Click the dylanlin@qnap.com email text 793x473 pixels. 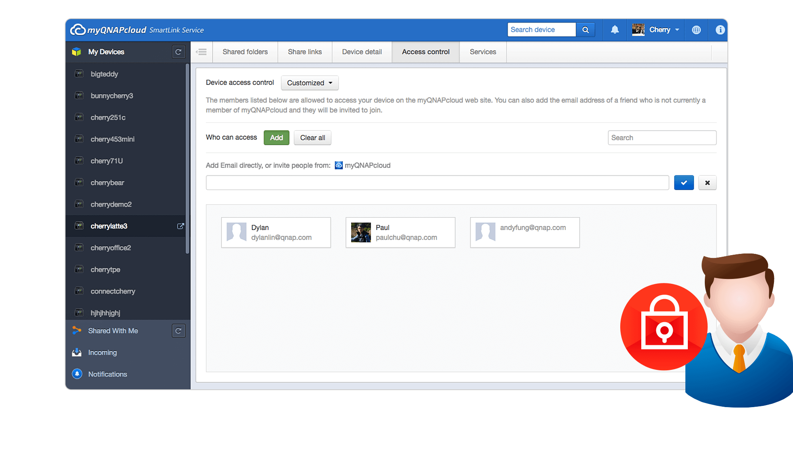[281, 237]
